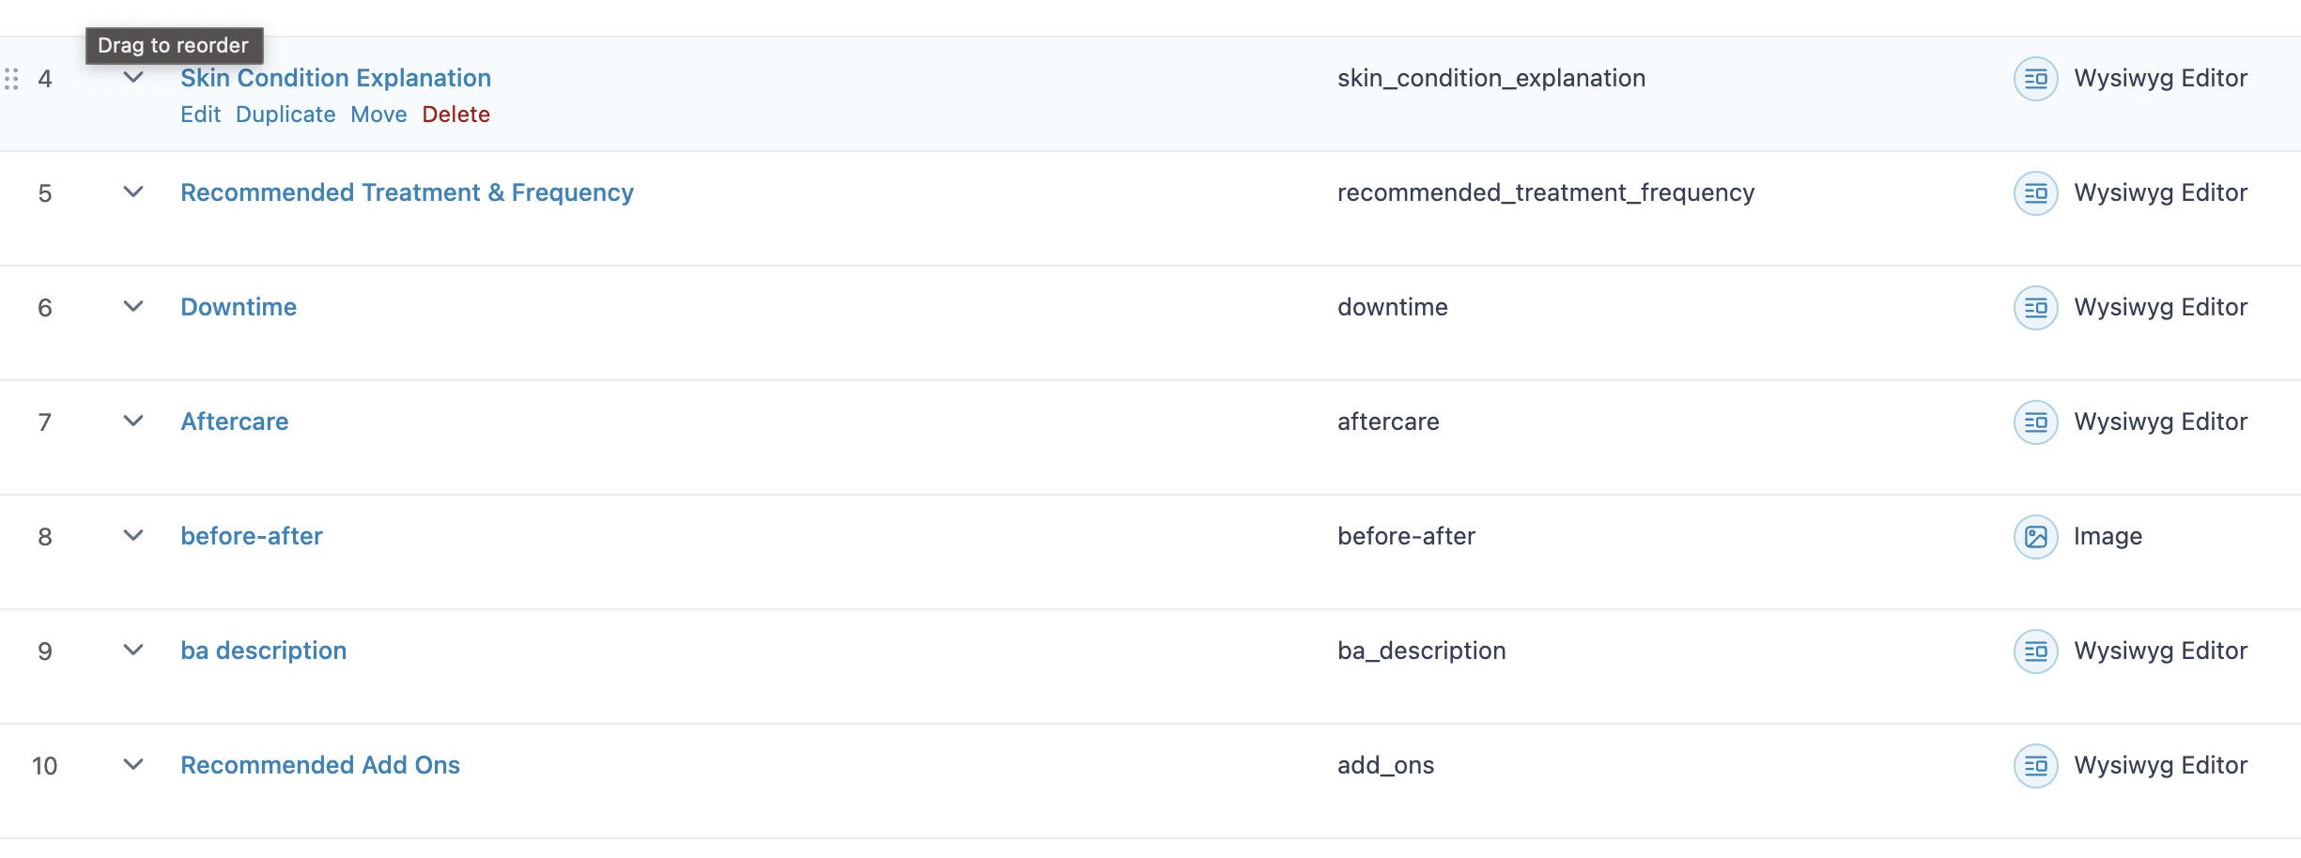Click the drag handle on row 4

[11, 79]
